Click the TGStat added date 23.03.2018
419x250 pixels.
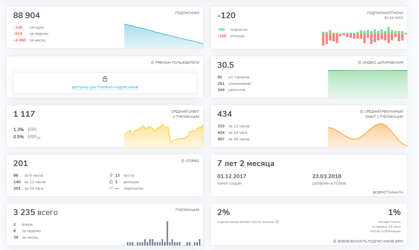coord(327,176)
